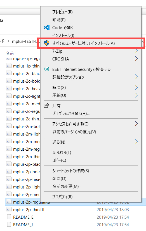This screenshot has height=231, width=146.
Task: Click the Visual Studio Code icon
Action: pyautogui.click(x=47, y=27)
